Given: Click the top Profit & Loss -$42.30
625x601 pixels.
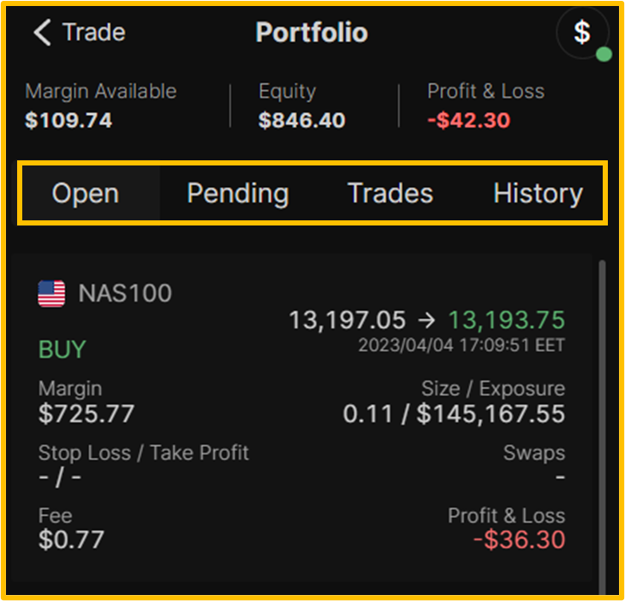Looking at the screenshot, I should [469, 120].
